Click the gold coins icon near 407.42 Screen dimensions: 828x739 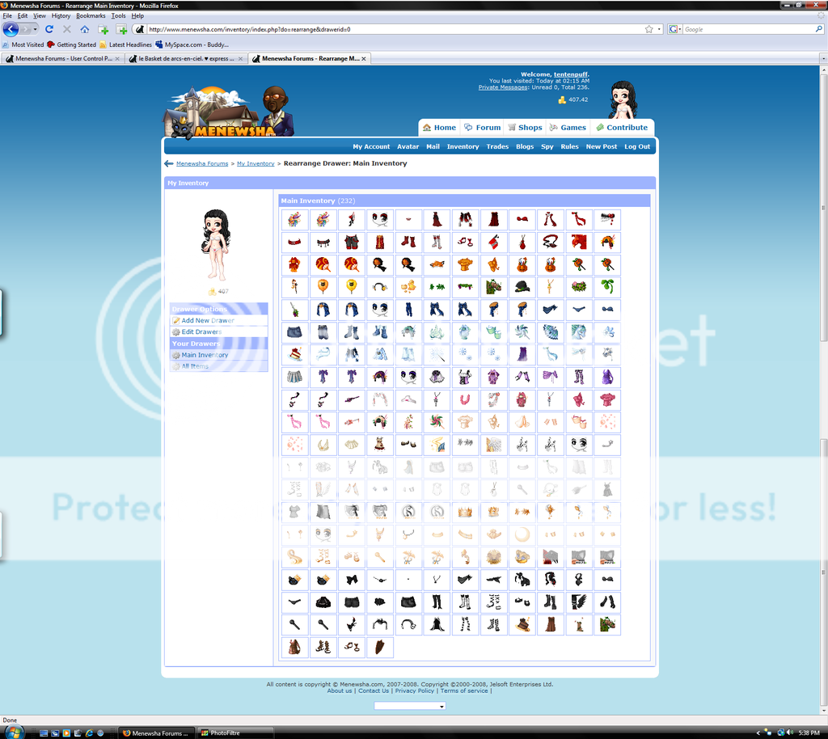(x=562, y=99)
